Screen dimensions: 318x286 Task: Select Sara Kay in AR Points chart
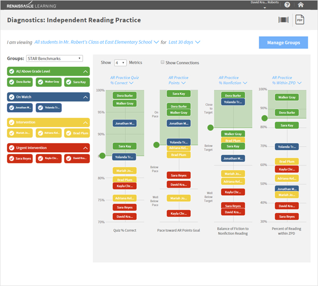coord(179,94)
